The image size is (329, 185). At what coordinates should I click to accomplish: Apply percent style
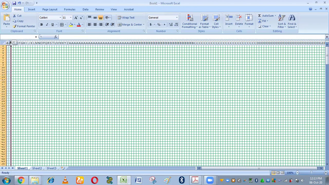pos(159,25)
